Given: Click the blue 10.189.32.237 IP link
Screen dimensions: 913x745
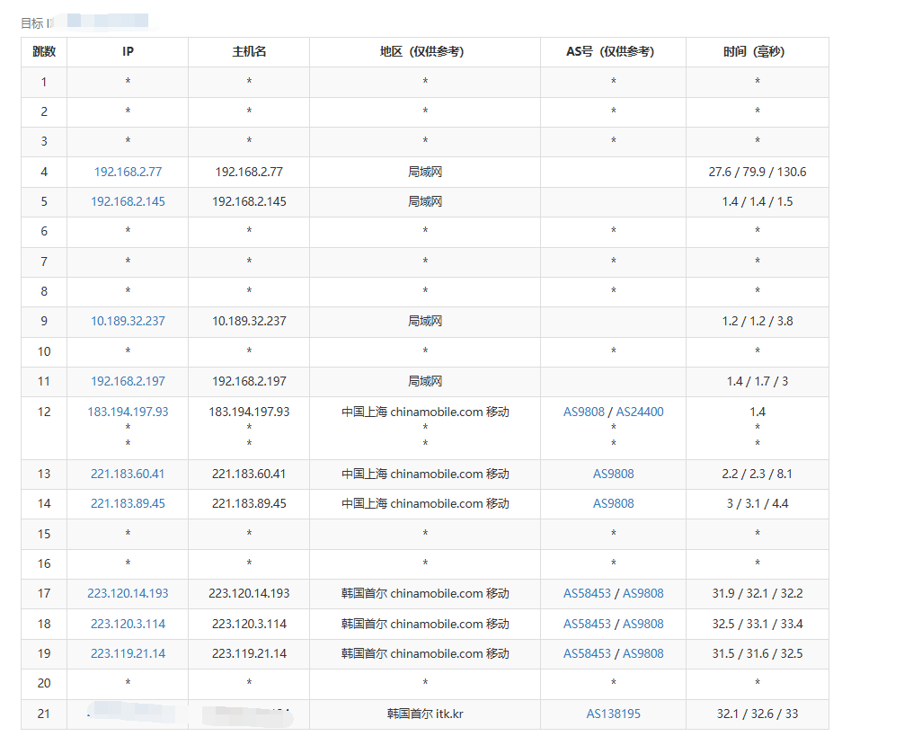Looking at the screenshot, I should (128, 321).
